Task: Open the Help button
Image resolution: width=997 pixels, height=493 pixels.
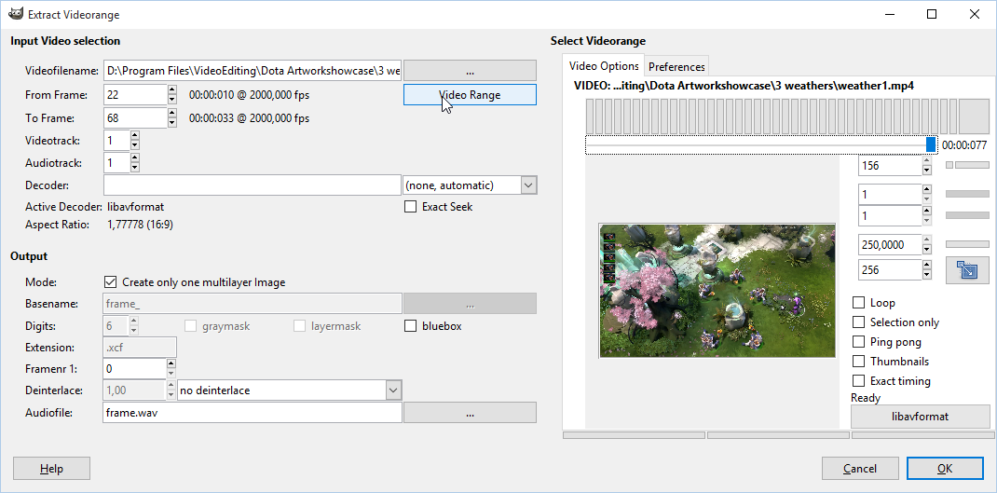Action: pos(51,469)
